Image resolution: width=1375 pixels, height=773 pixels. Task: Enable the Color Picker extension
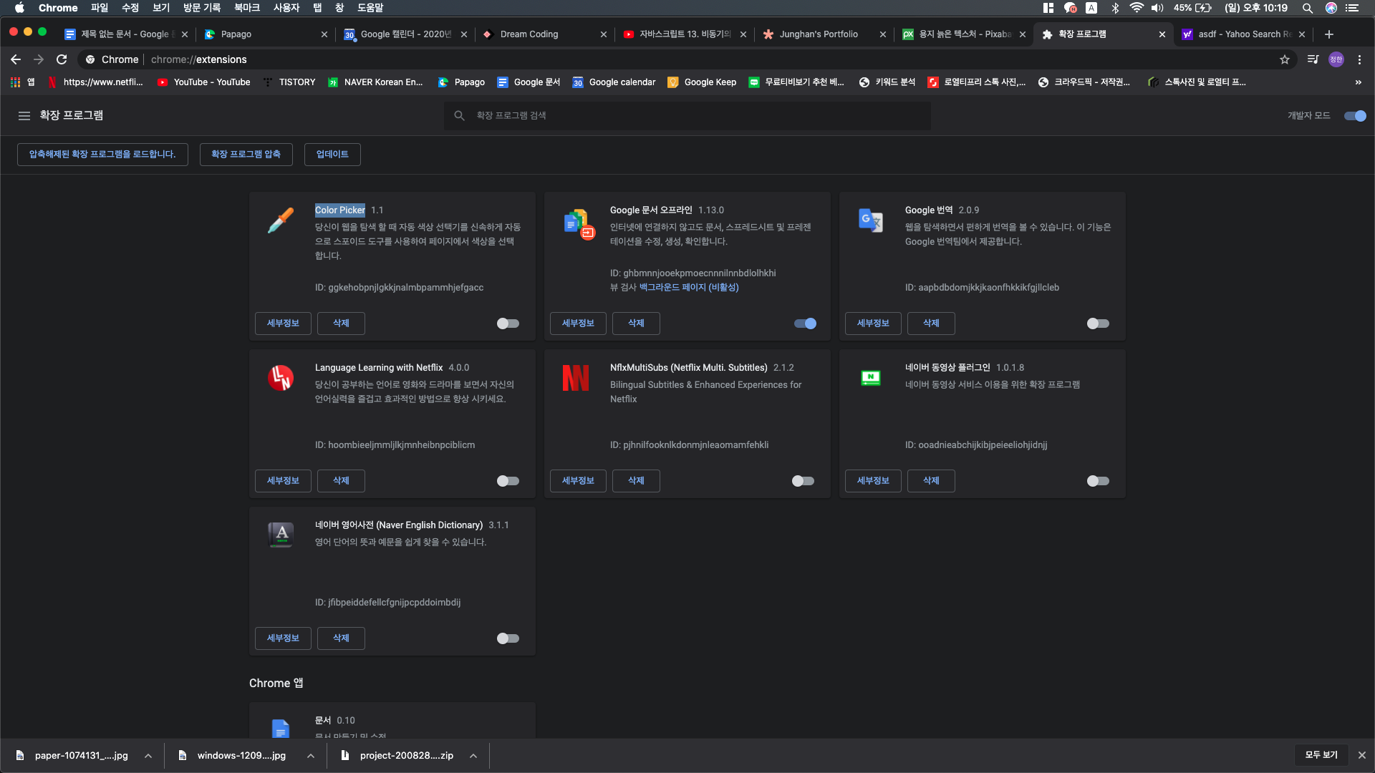click(508, 324)
